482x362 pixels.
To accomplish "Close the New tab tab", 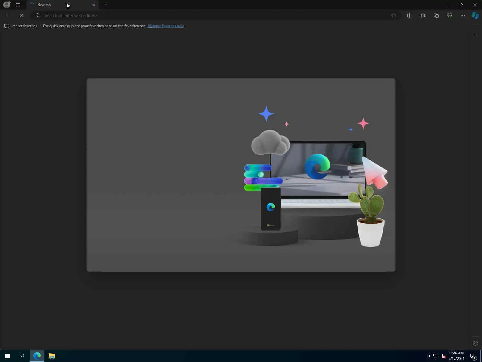I will tap(94, 5).
